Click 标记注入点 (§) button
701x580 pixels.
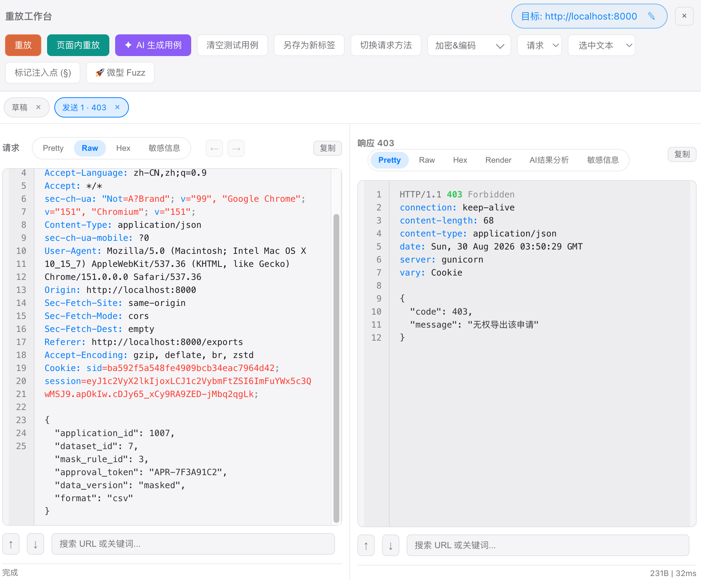point(43,73)
